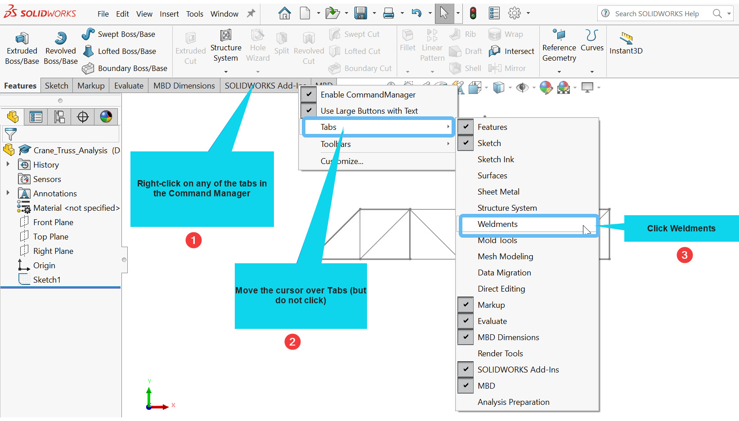Open the Insert menu
Viewport: 739px width, 421px height.
[169, 14]
